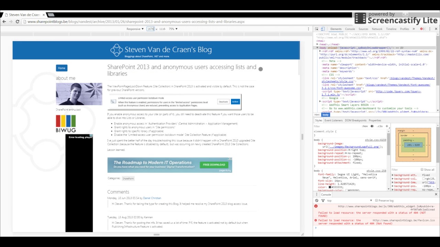Open the addthis_widget.js error link
Screen dimensions: 440x247
pos(386,208)
